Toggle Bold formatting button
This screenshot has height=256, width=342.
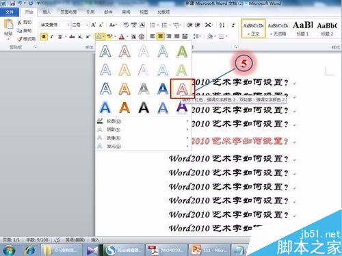[x=44, y=36]
